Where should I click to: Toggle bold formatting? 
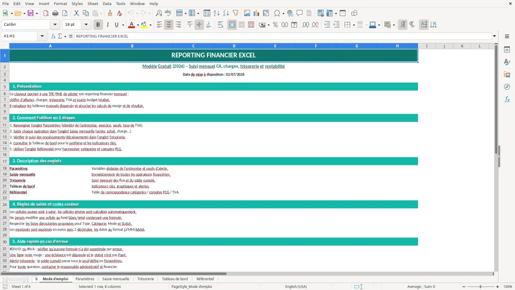[x=98, y=25]
